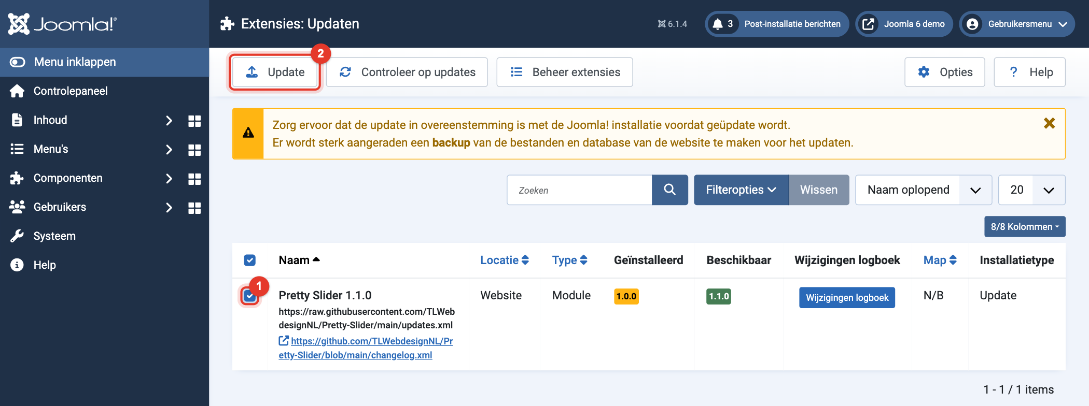Click the Joomla version 6.1.4 indicator
The height and width of the screenshot is (406, 1089).
point(673,24)
